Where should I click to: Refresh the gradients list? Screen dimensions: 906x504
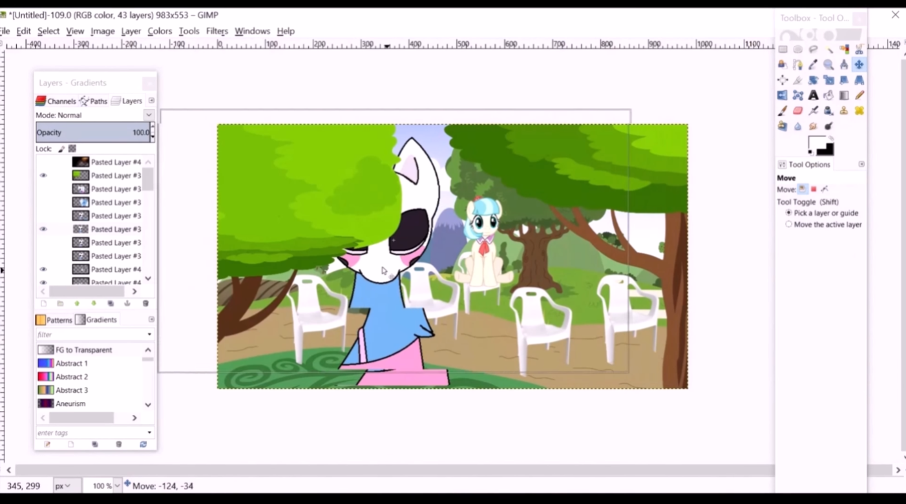click(x=143, y=445)
